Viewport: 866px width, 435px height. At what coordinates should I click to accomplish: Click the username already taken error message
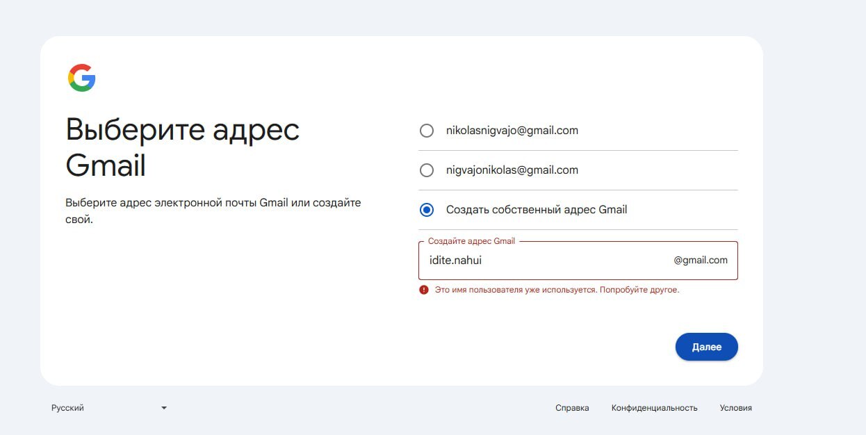pos(557,290)
